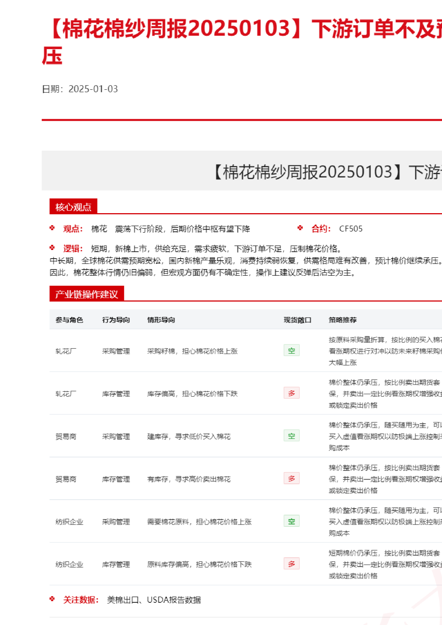Click the 现货敞口 column header
The image size is (442, 625).
coord(297,320)
